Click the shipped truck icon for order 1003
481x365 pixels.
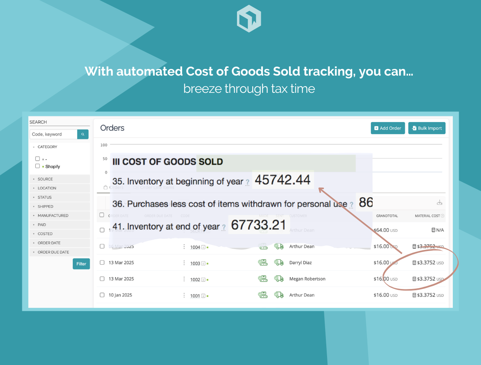click(279, 263)
